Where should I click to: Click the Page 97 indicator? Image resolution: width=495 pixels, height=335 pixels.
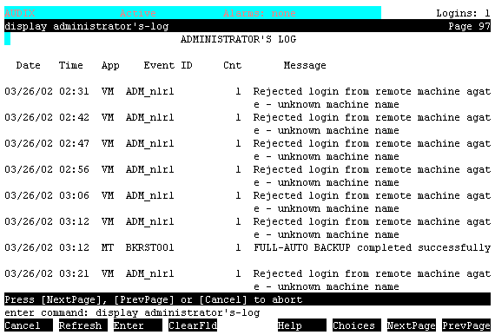[470, 26]
